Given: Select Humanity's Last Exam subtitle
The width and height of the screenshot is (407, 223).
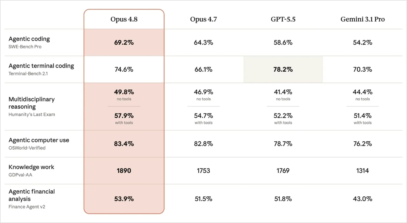Looking at the screenshot, I should point(32,114).
